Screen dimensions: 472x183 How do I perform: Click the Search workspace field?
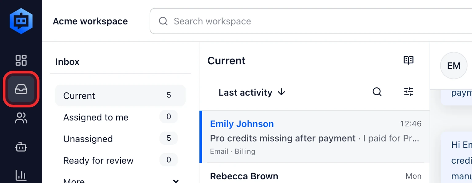click(x=311, y=21)
